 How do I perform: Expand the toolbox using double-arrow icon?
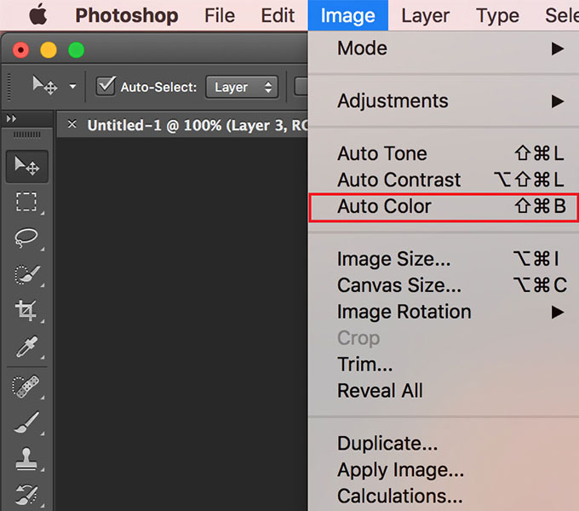(11, 118)
